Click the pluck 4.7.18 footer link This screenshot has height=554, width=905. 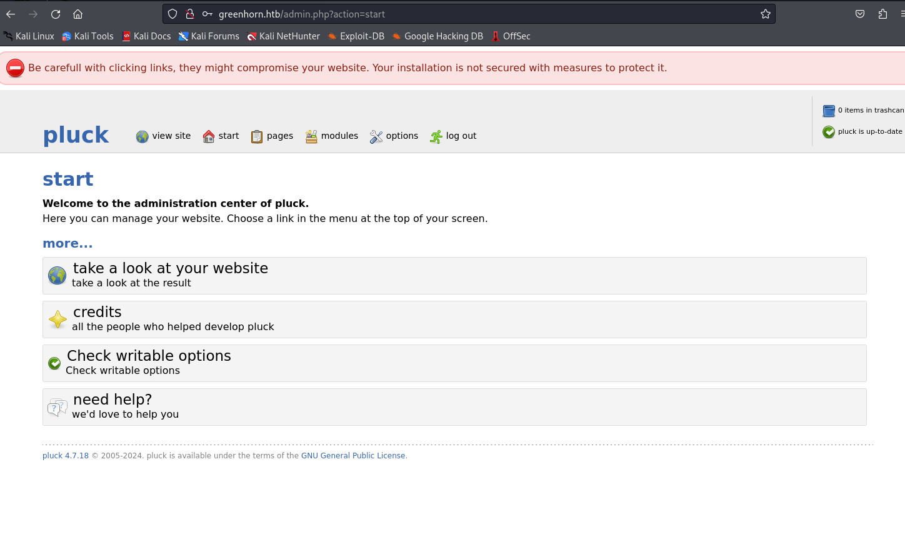[x=66, y=456]
